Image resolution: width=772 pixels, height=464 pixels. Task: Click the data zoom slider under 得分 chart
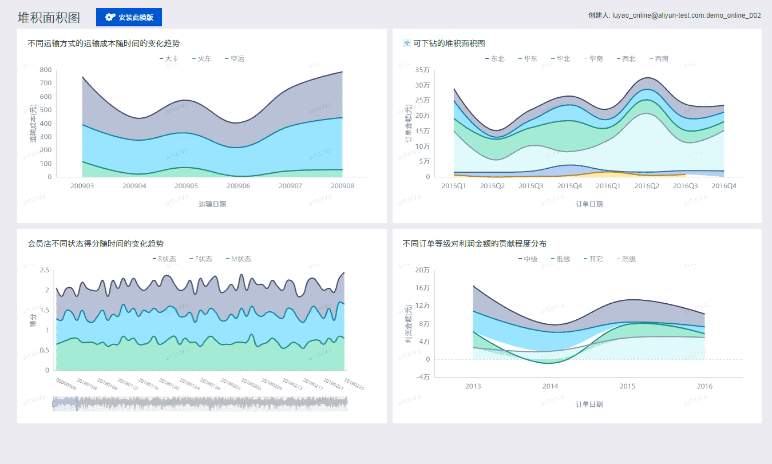coord(200,404)
